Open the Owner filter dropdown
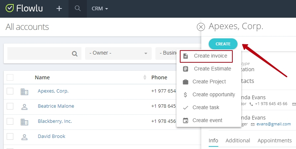 (118, 53)
